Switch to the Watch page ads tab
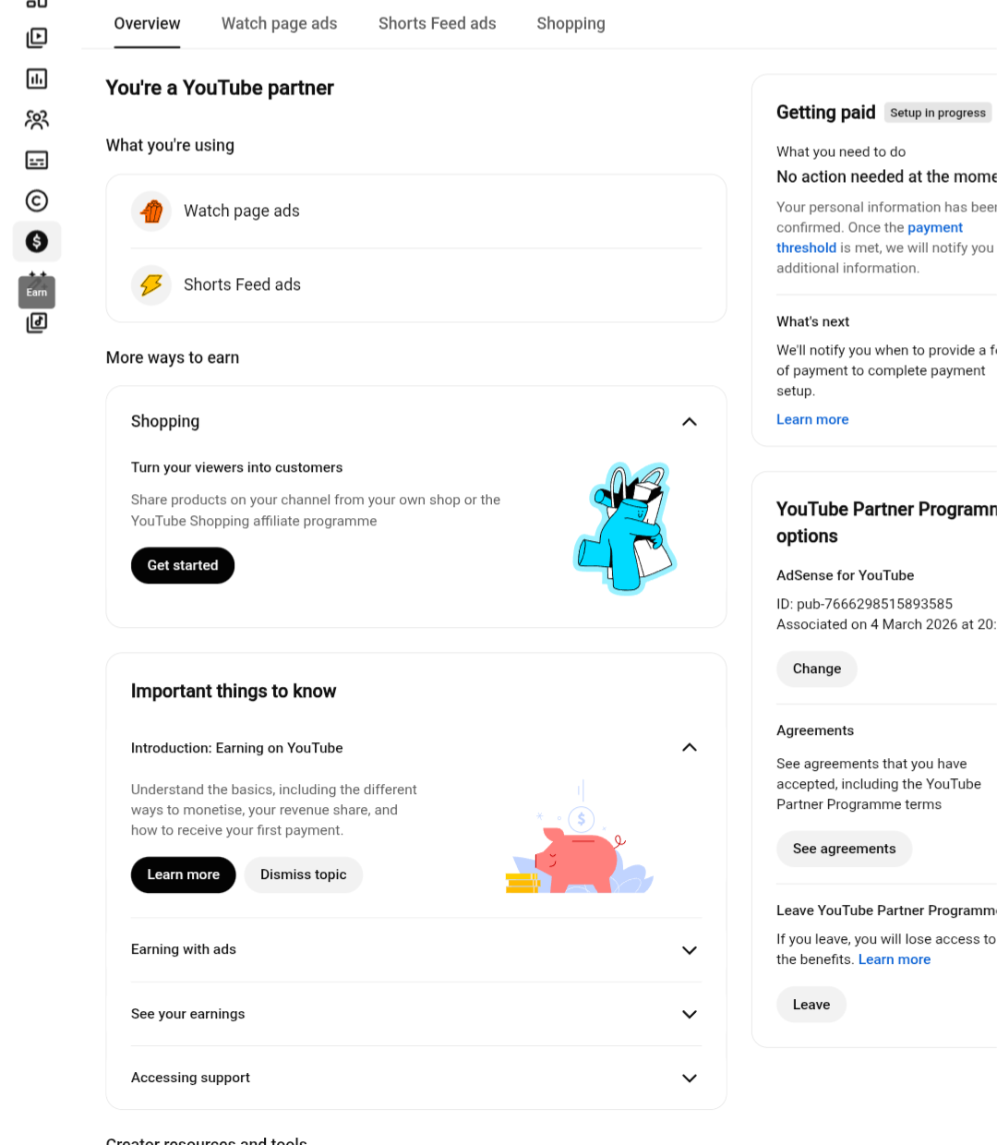 click(279, 23)
